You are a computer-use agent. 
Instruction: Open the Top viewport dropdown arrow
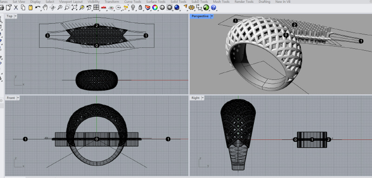16,16
